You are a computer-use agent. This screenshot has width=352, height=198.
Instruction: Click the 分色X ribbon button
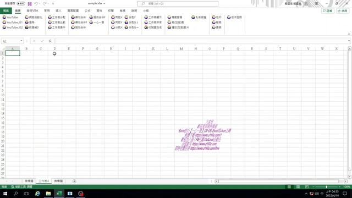(117, 28)
